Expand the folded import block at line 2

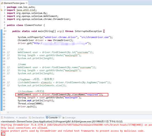click(6, 10)
